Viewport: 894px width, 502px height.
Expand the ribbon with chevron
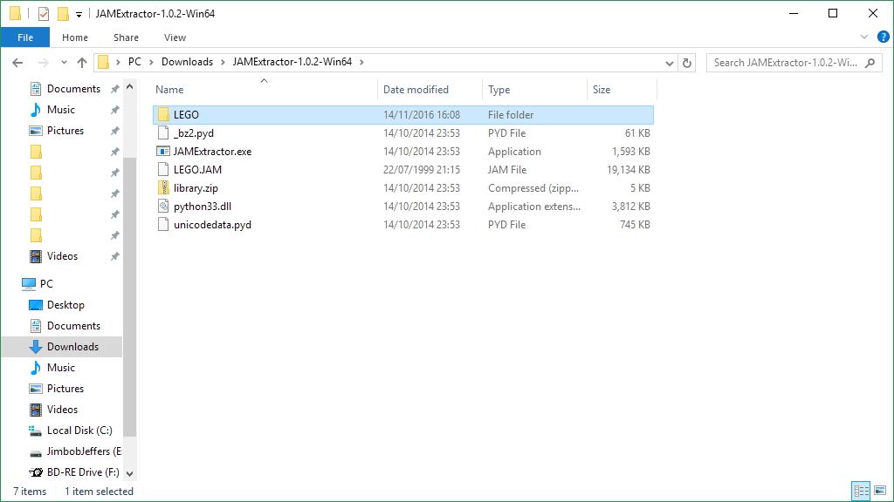point(864,37)
